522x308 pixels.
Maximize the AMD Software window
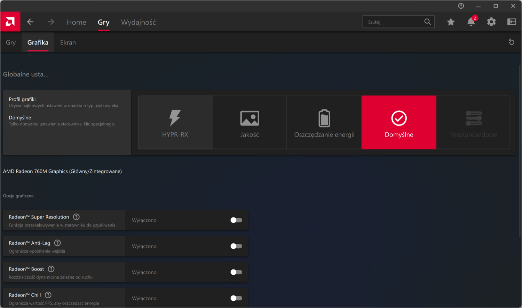pos(496,6)
